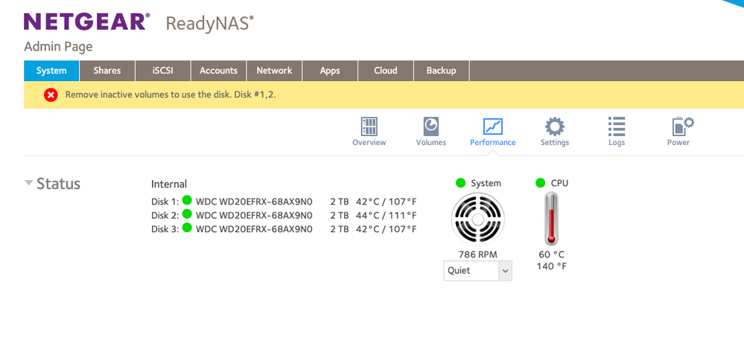Open the Power icon
The height and width of the screenshot is (343, 744).
click(x=678, y=126)
